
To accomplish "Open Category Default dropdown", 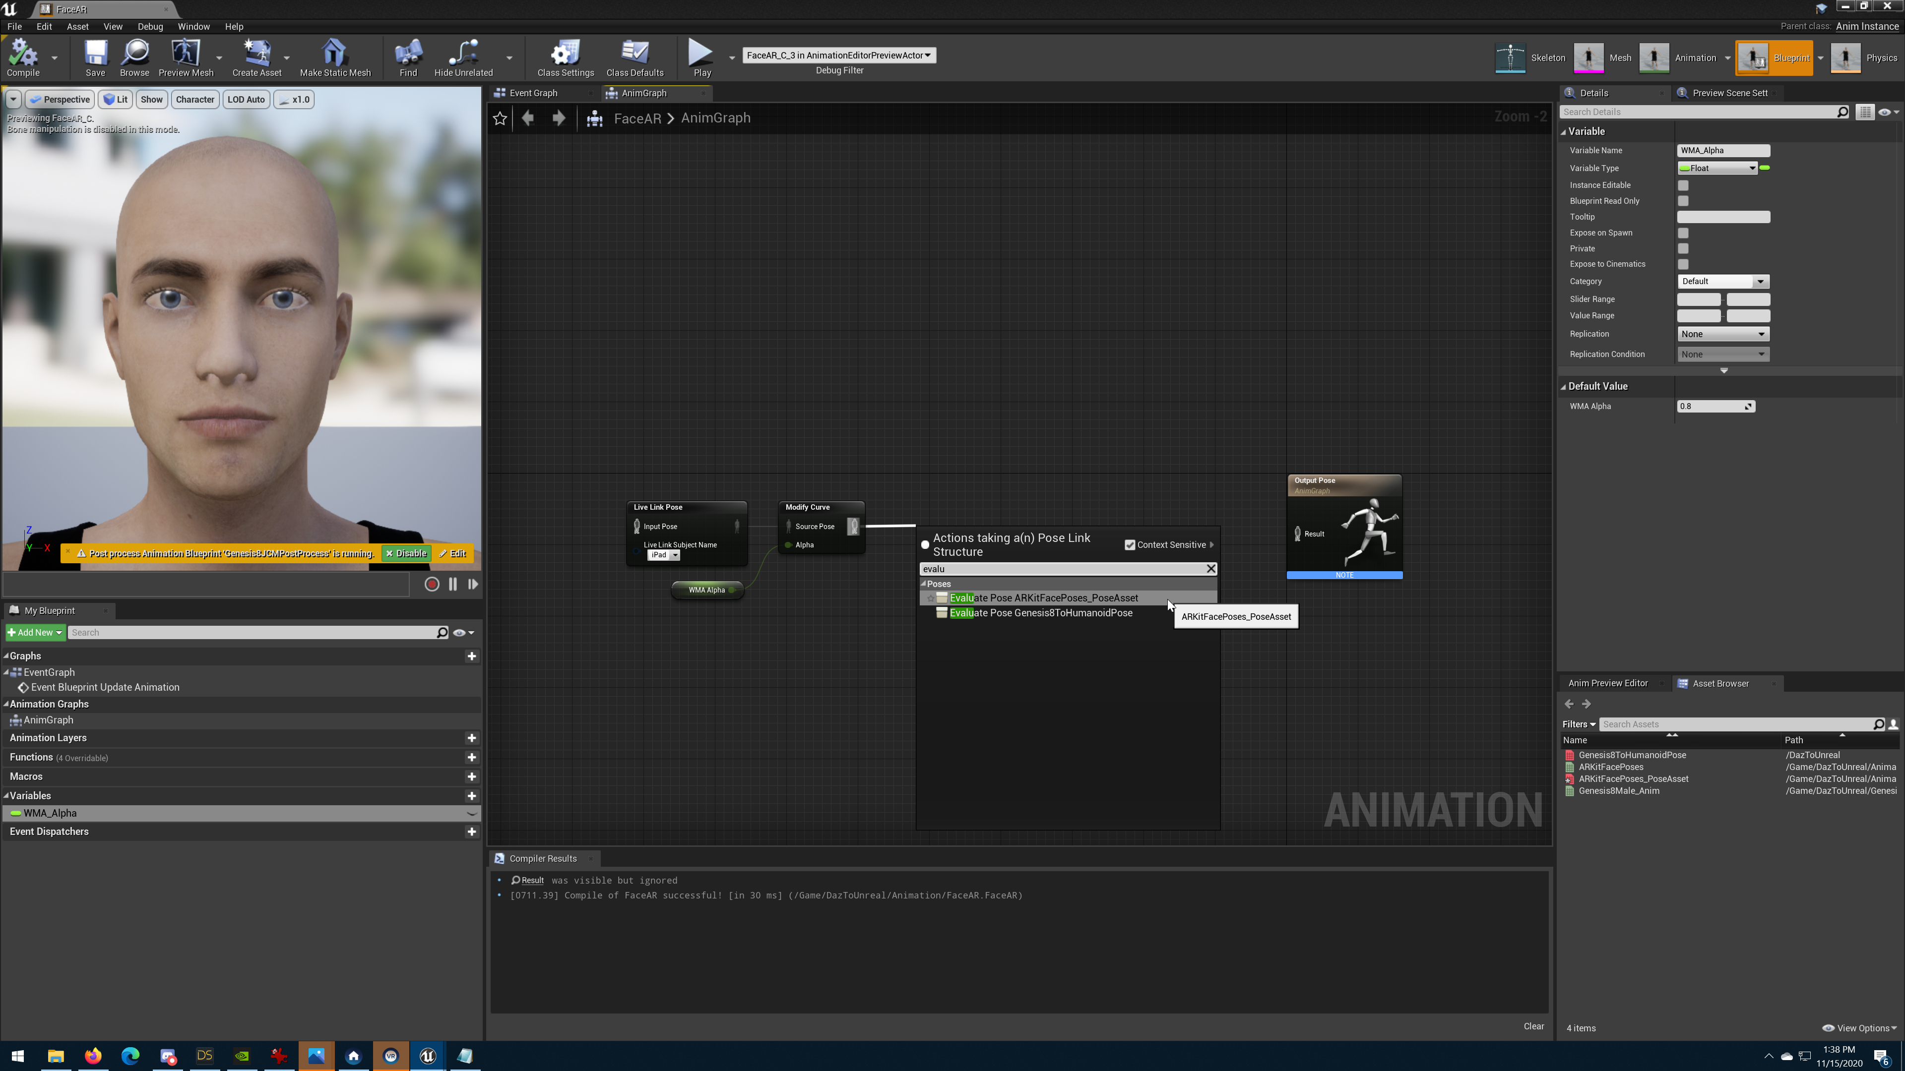I will click(x=1723, y=282).
